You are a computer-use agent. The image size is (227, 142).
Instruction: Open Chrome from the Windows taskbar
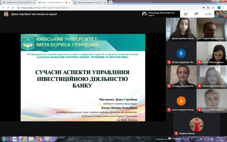[x=23, y=139]
